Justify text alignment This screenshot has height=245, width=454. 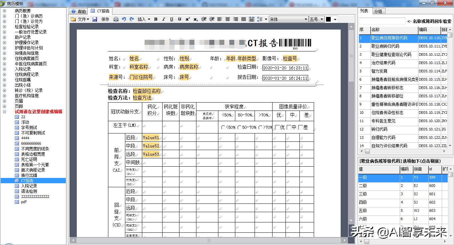(244, 19)
